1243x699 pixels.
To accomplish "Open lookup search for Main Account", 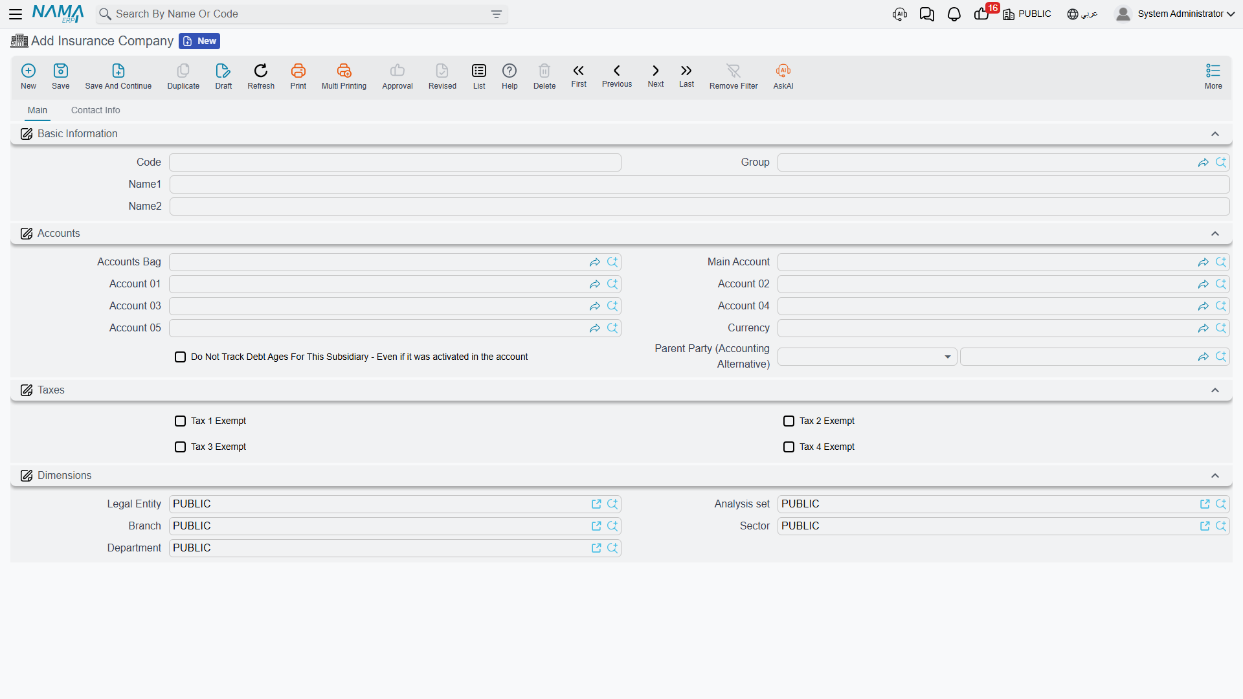I will pyautogui.click(x=1221, y=262).
